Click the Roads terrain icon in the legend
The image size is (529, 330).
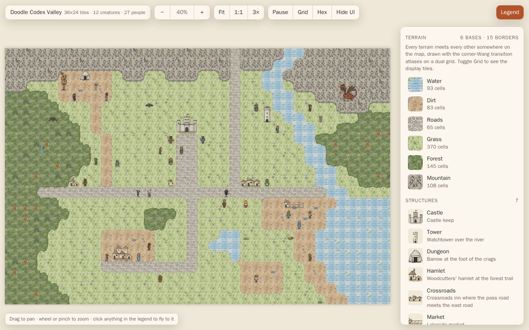(x=415, y=123)
